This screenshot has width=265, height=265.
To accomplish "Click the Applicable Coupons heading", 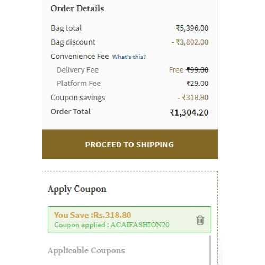I will click(86, 250).
